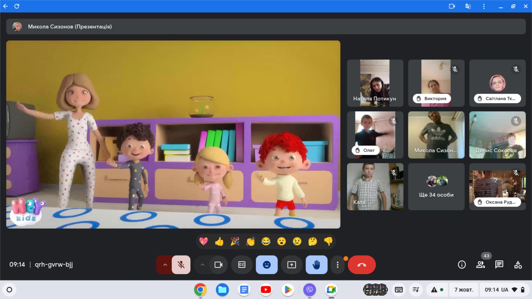532x299 pixels.
Task: Click the shared Hey Kids presentation video
Action: [x=173, y=135]
